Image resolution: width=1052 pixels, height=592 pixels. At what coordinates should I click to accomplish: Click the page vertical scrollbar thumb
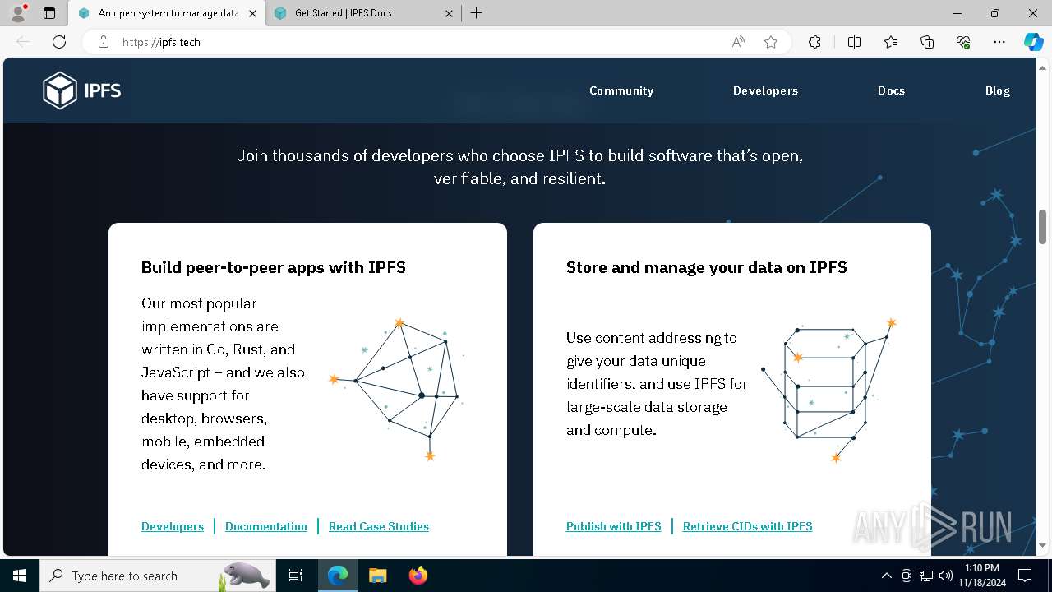tap(1042, 227)
